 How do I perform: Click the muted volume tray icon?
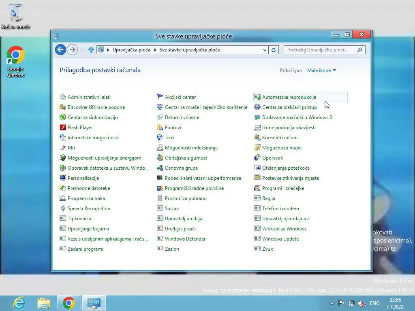point(361,303)
